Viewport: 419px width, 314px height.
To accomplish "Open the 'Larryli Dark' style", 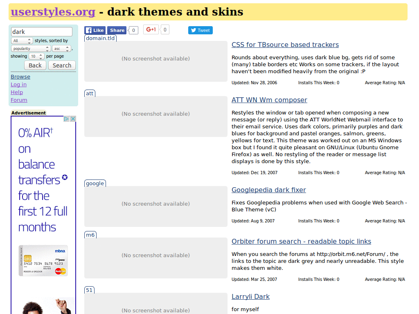I will 250,297.
